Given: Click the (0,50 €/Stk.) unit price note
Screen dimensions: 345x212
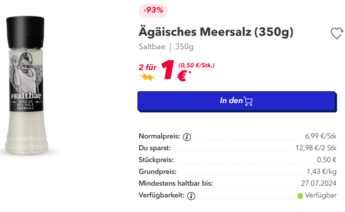Looking at the screenshot, I should [197, 65].
